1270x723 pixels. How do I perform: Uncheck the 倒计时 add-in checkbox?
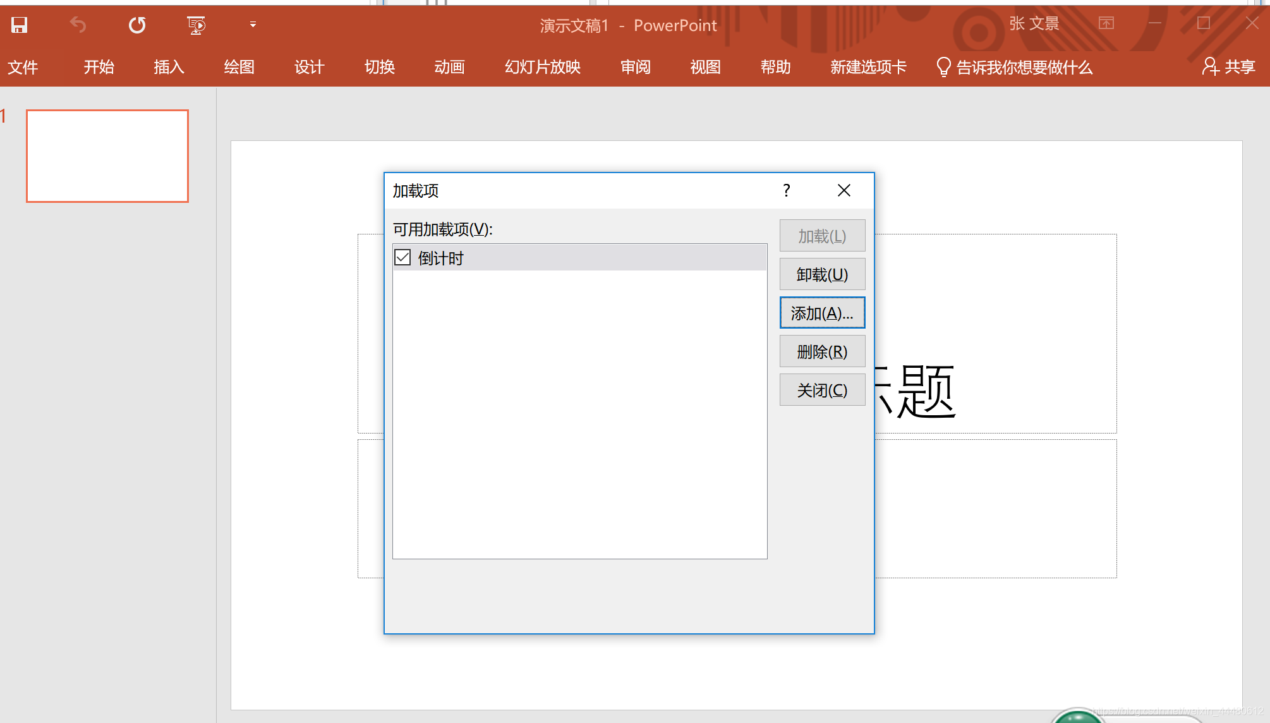coord(402,258)
